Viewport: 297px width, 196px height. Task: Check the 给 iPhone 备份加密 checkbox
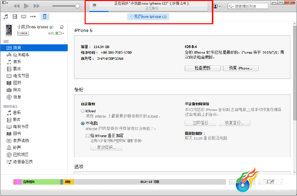88,136
